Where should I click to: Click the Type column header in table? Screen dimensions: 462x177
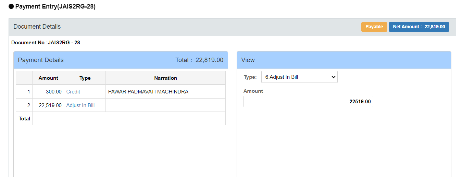(85, 78)
